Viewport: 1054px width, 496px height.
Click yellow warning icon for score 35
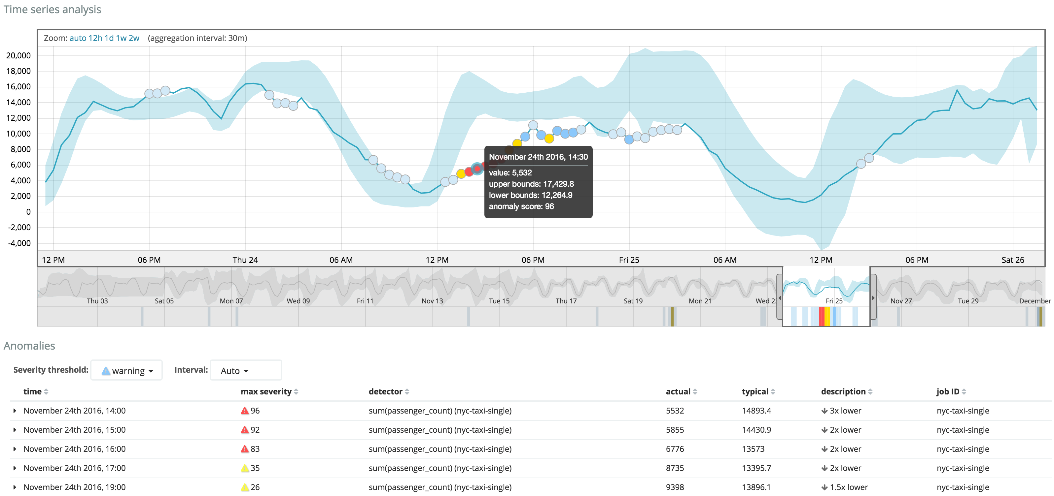[245, 468]
